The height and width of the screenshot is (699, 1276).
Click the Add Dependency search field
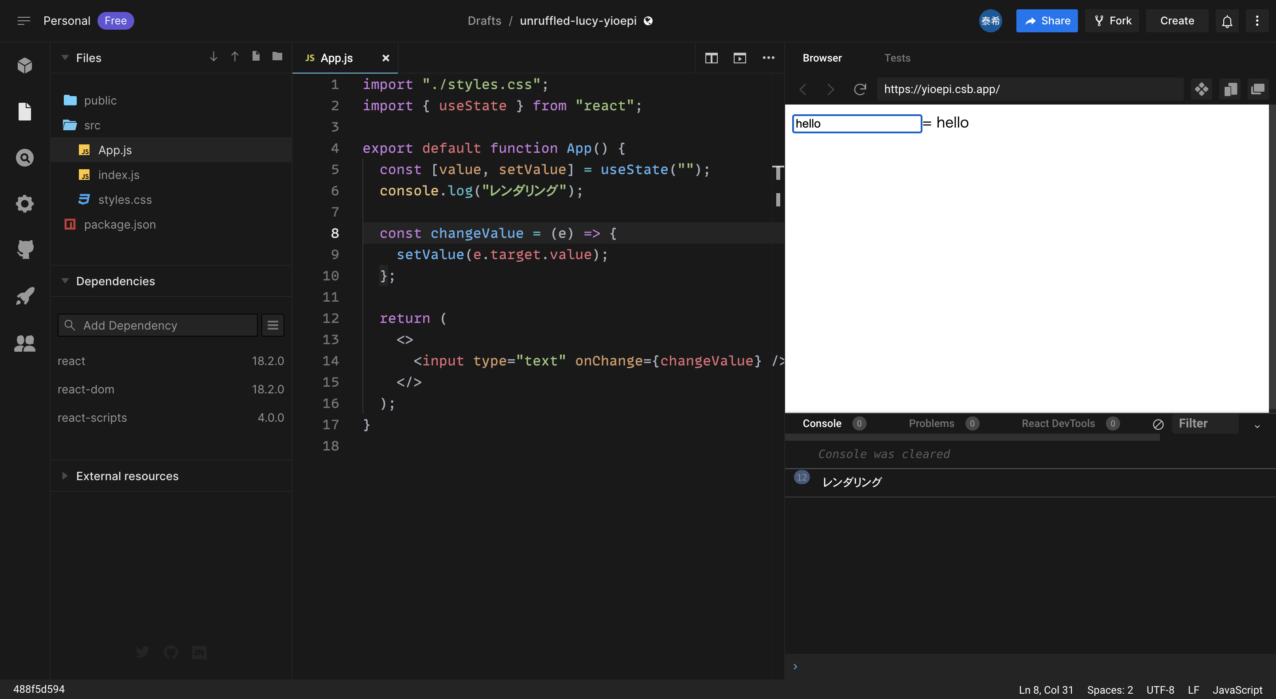[158, 326]
